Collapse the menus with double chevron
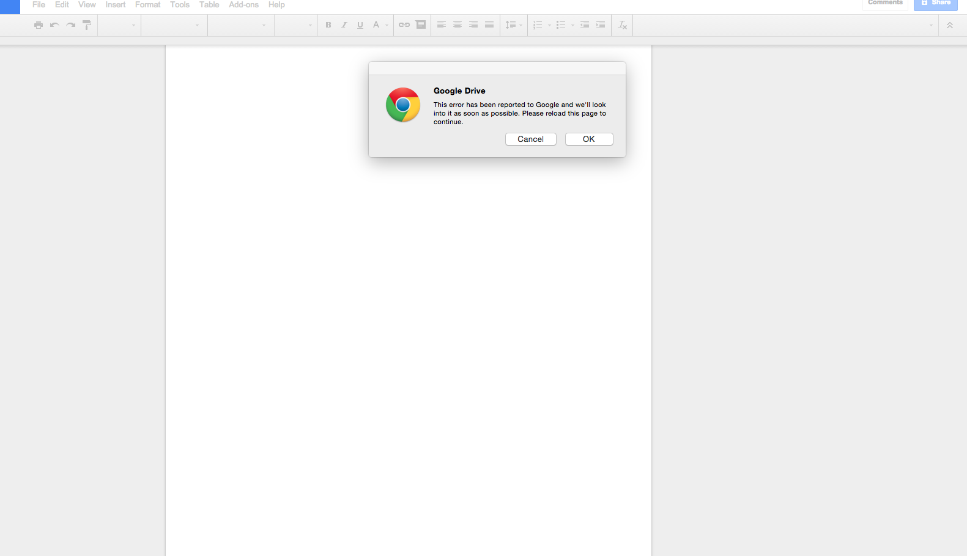The width and height of the screenshot is (967, 556). point(950,25)
